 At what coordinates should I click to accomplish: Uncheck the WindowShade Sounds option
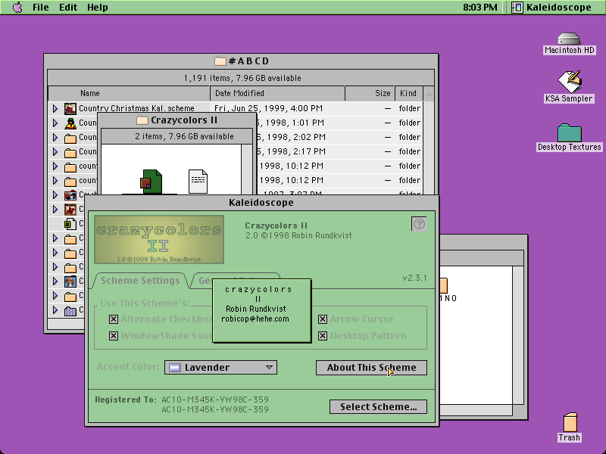[x=113, y=336]
